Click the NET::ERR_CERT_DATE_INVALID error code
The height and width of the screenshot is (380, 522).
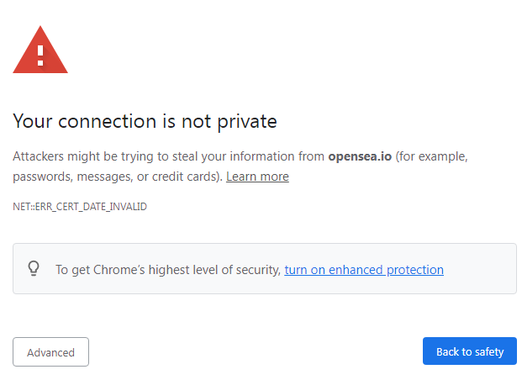80,207
